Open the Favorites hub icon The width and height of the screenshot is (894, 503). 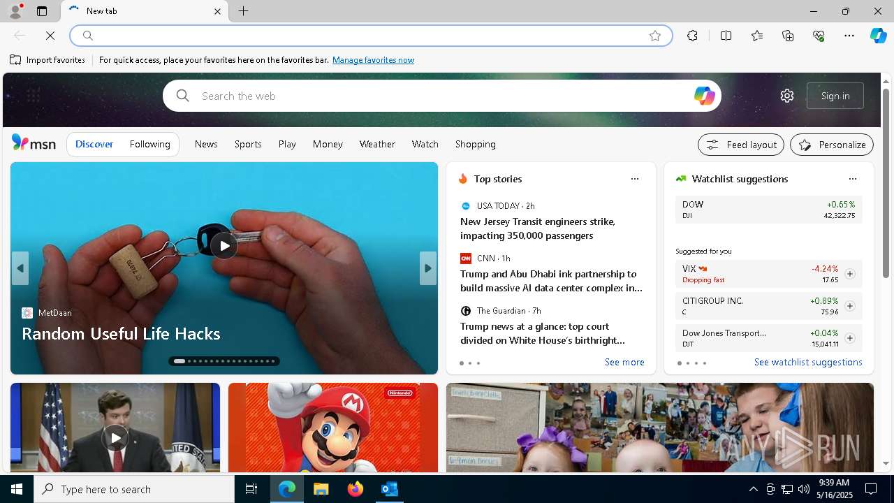point(757,36)
